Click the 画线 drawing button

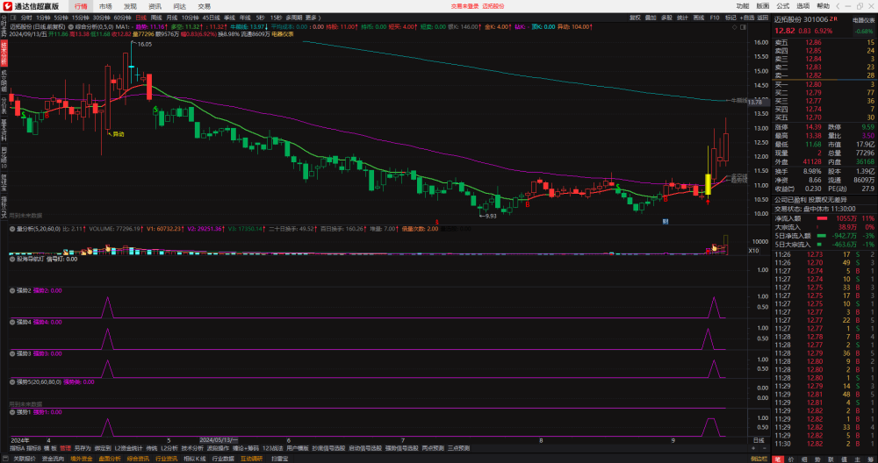[699, 18]
